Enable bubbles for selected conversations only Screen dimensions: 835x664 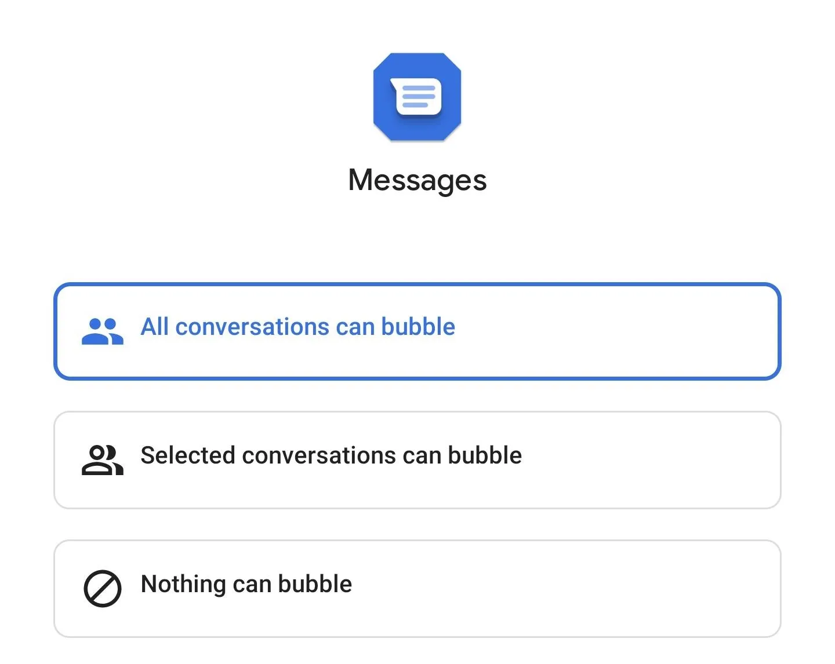[x=418, y=460]
